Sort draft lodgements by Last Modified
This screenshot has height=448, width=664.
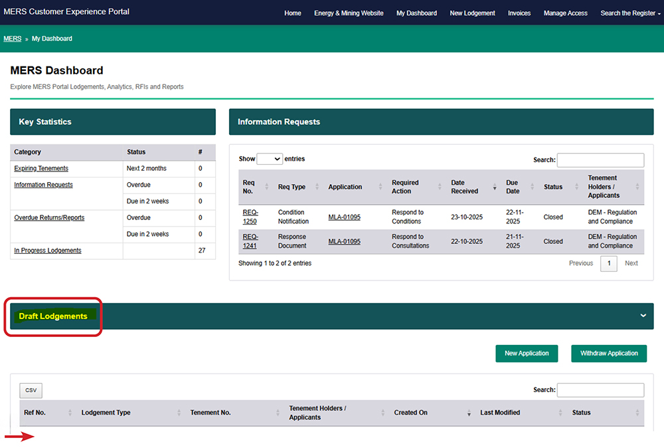click(521, 412)
